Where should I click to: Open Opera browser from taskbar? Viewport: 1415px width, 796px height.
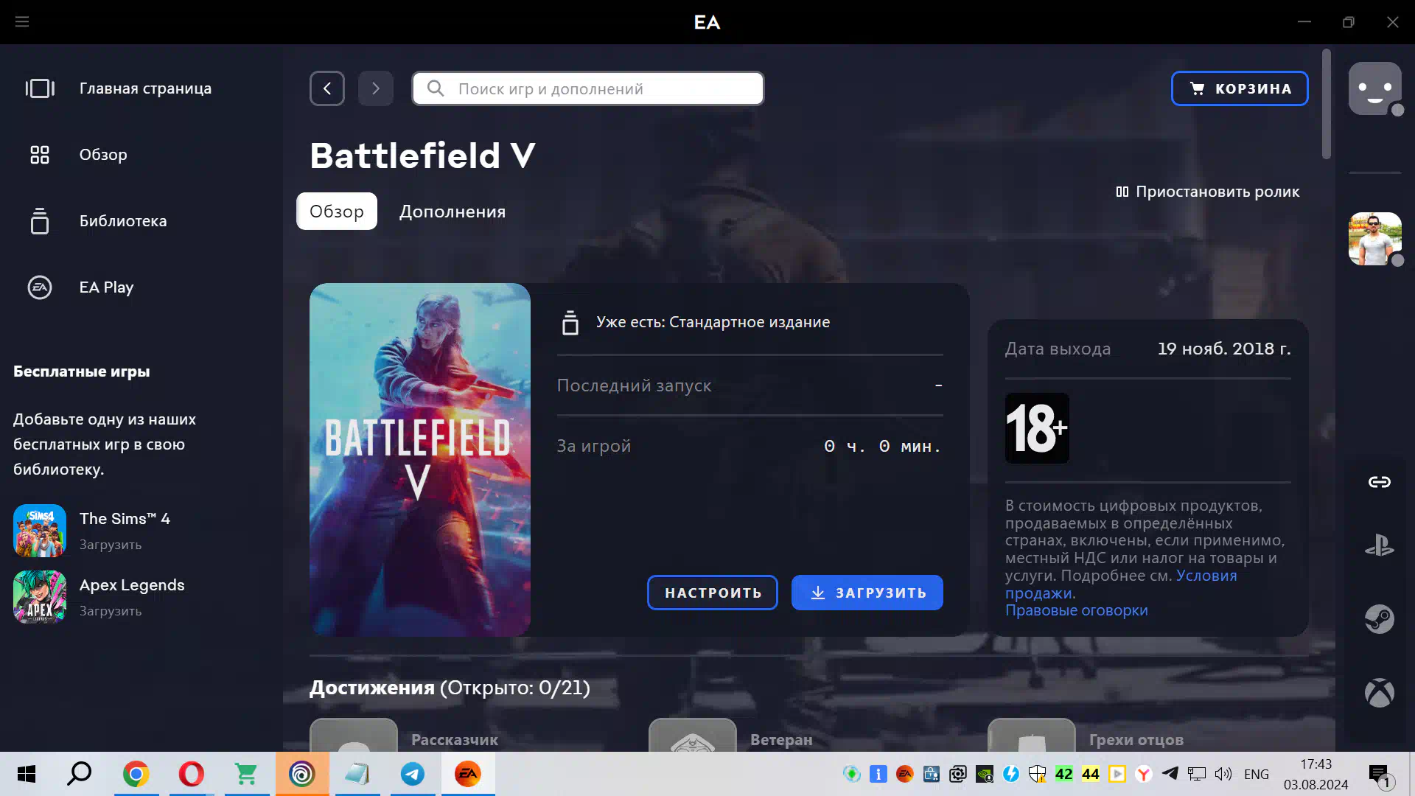click(x=192, y=774)
